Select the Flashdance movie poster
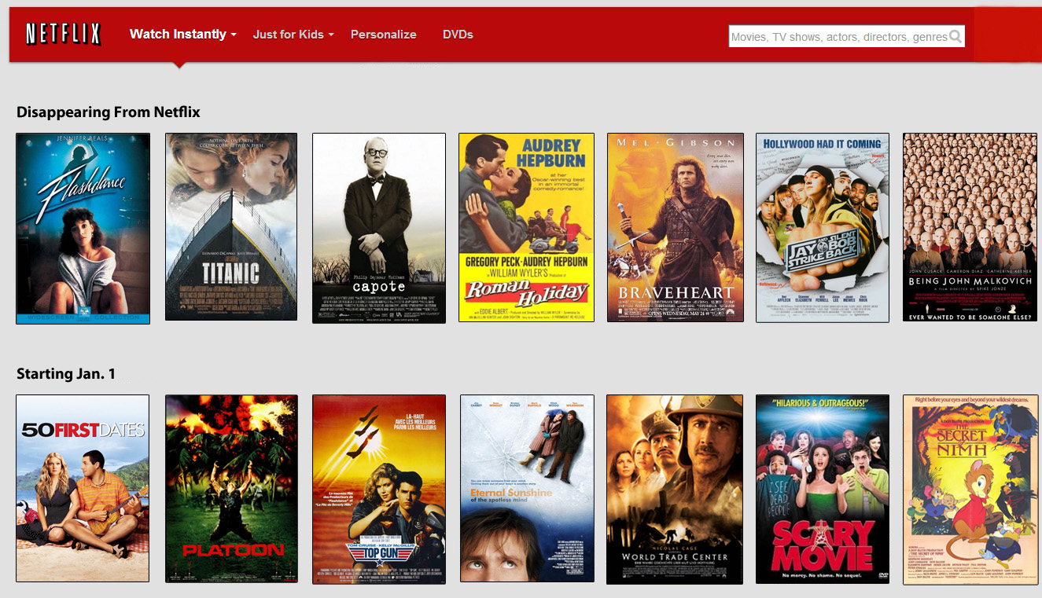1042x598 pixels. [83, 228]
